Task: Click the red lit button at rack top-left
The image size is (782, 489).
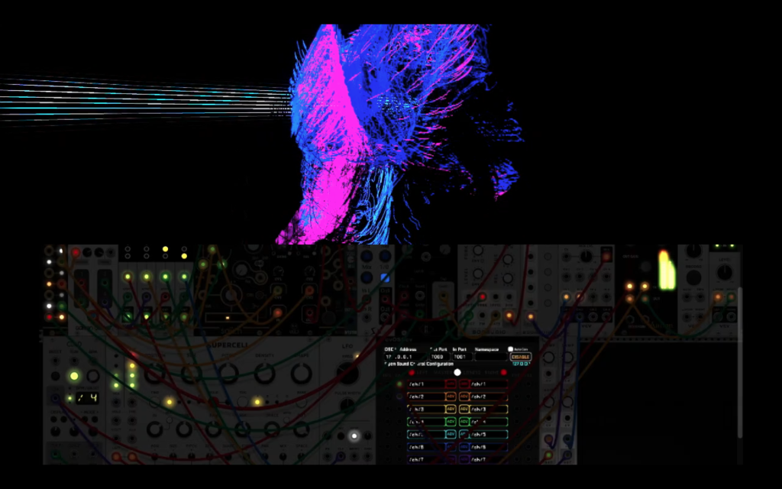Action: (76, 252)
